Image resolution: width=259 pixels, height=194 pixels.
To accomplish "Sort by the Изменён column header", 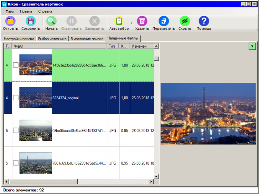I will [142, 46].
